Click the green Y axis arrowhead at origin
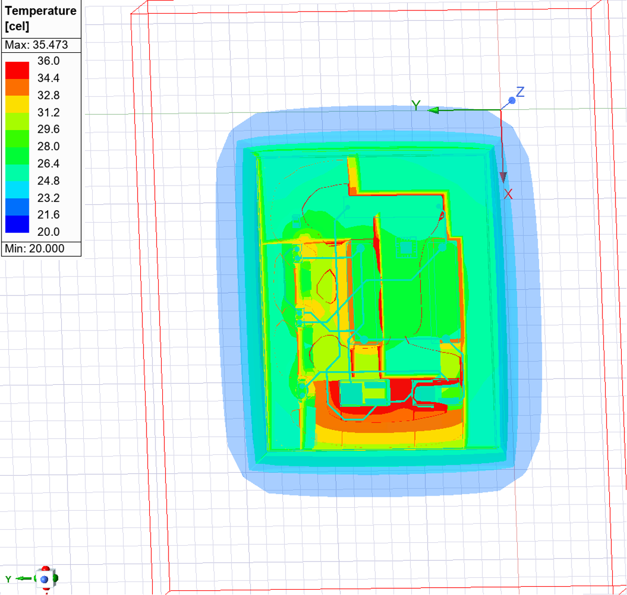Image resolution: width=627 pixels, height=595 pixels. pos(433,110)
